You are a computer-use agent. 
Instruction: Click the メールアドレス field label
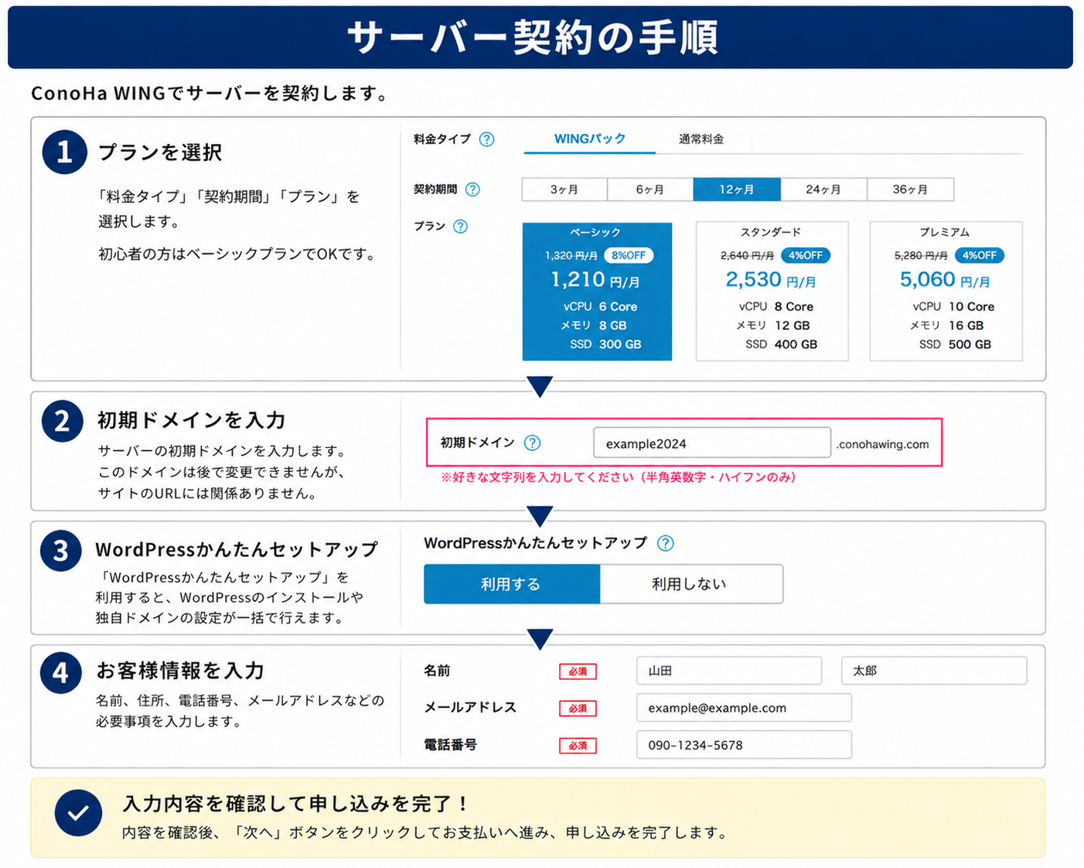[x=470, y=707]
